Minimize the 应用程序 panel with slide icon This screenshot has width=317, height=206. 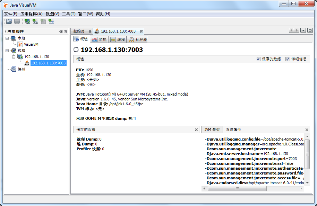click(61, 31)
